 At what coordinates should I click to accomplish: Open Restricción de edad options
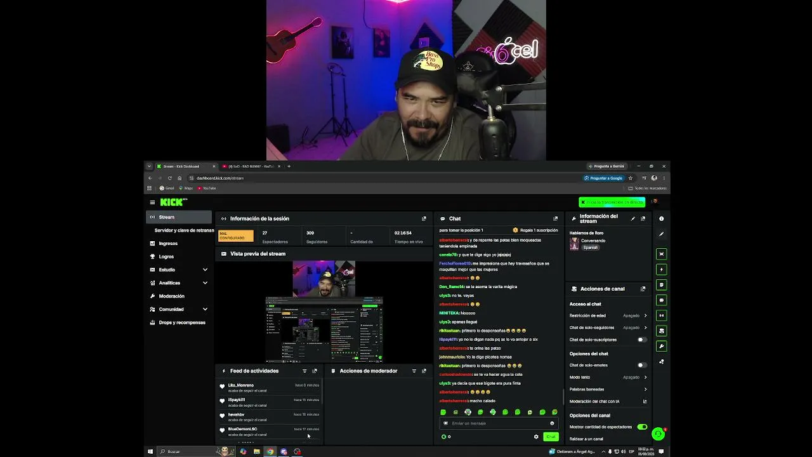(x=608, y=315)
